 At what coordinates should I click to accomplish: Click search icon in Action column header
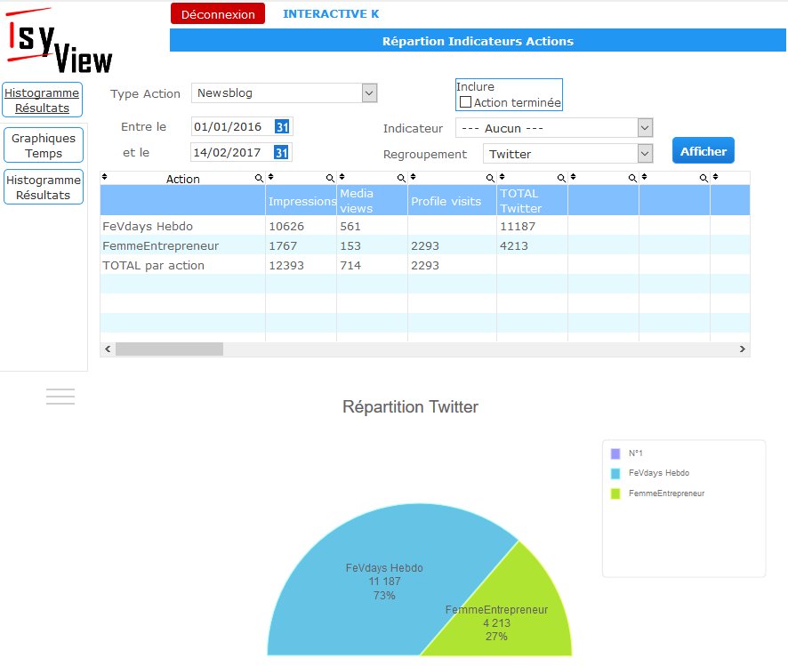pyautogui.click(x=259, y=179)
